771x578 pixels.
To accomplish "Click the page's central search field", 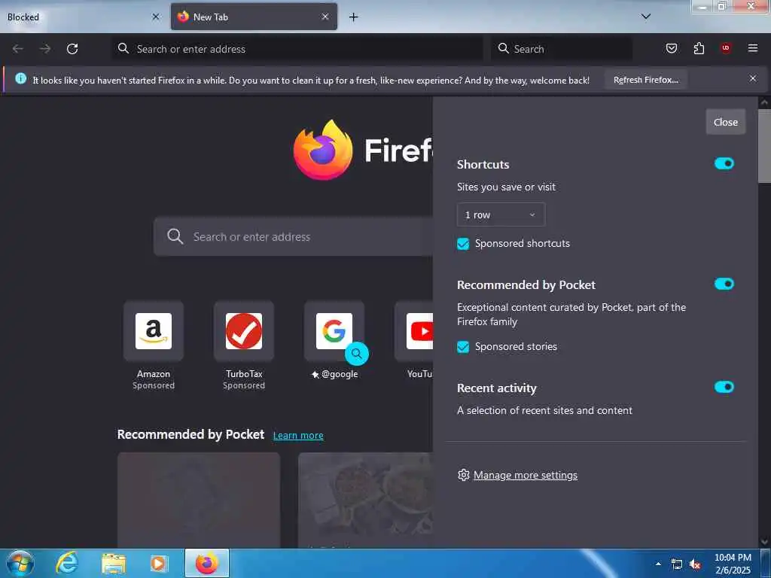I will [x=294, y=237].
